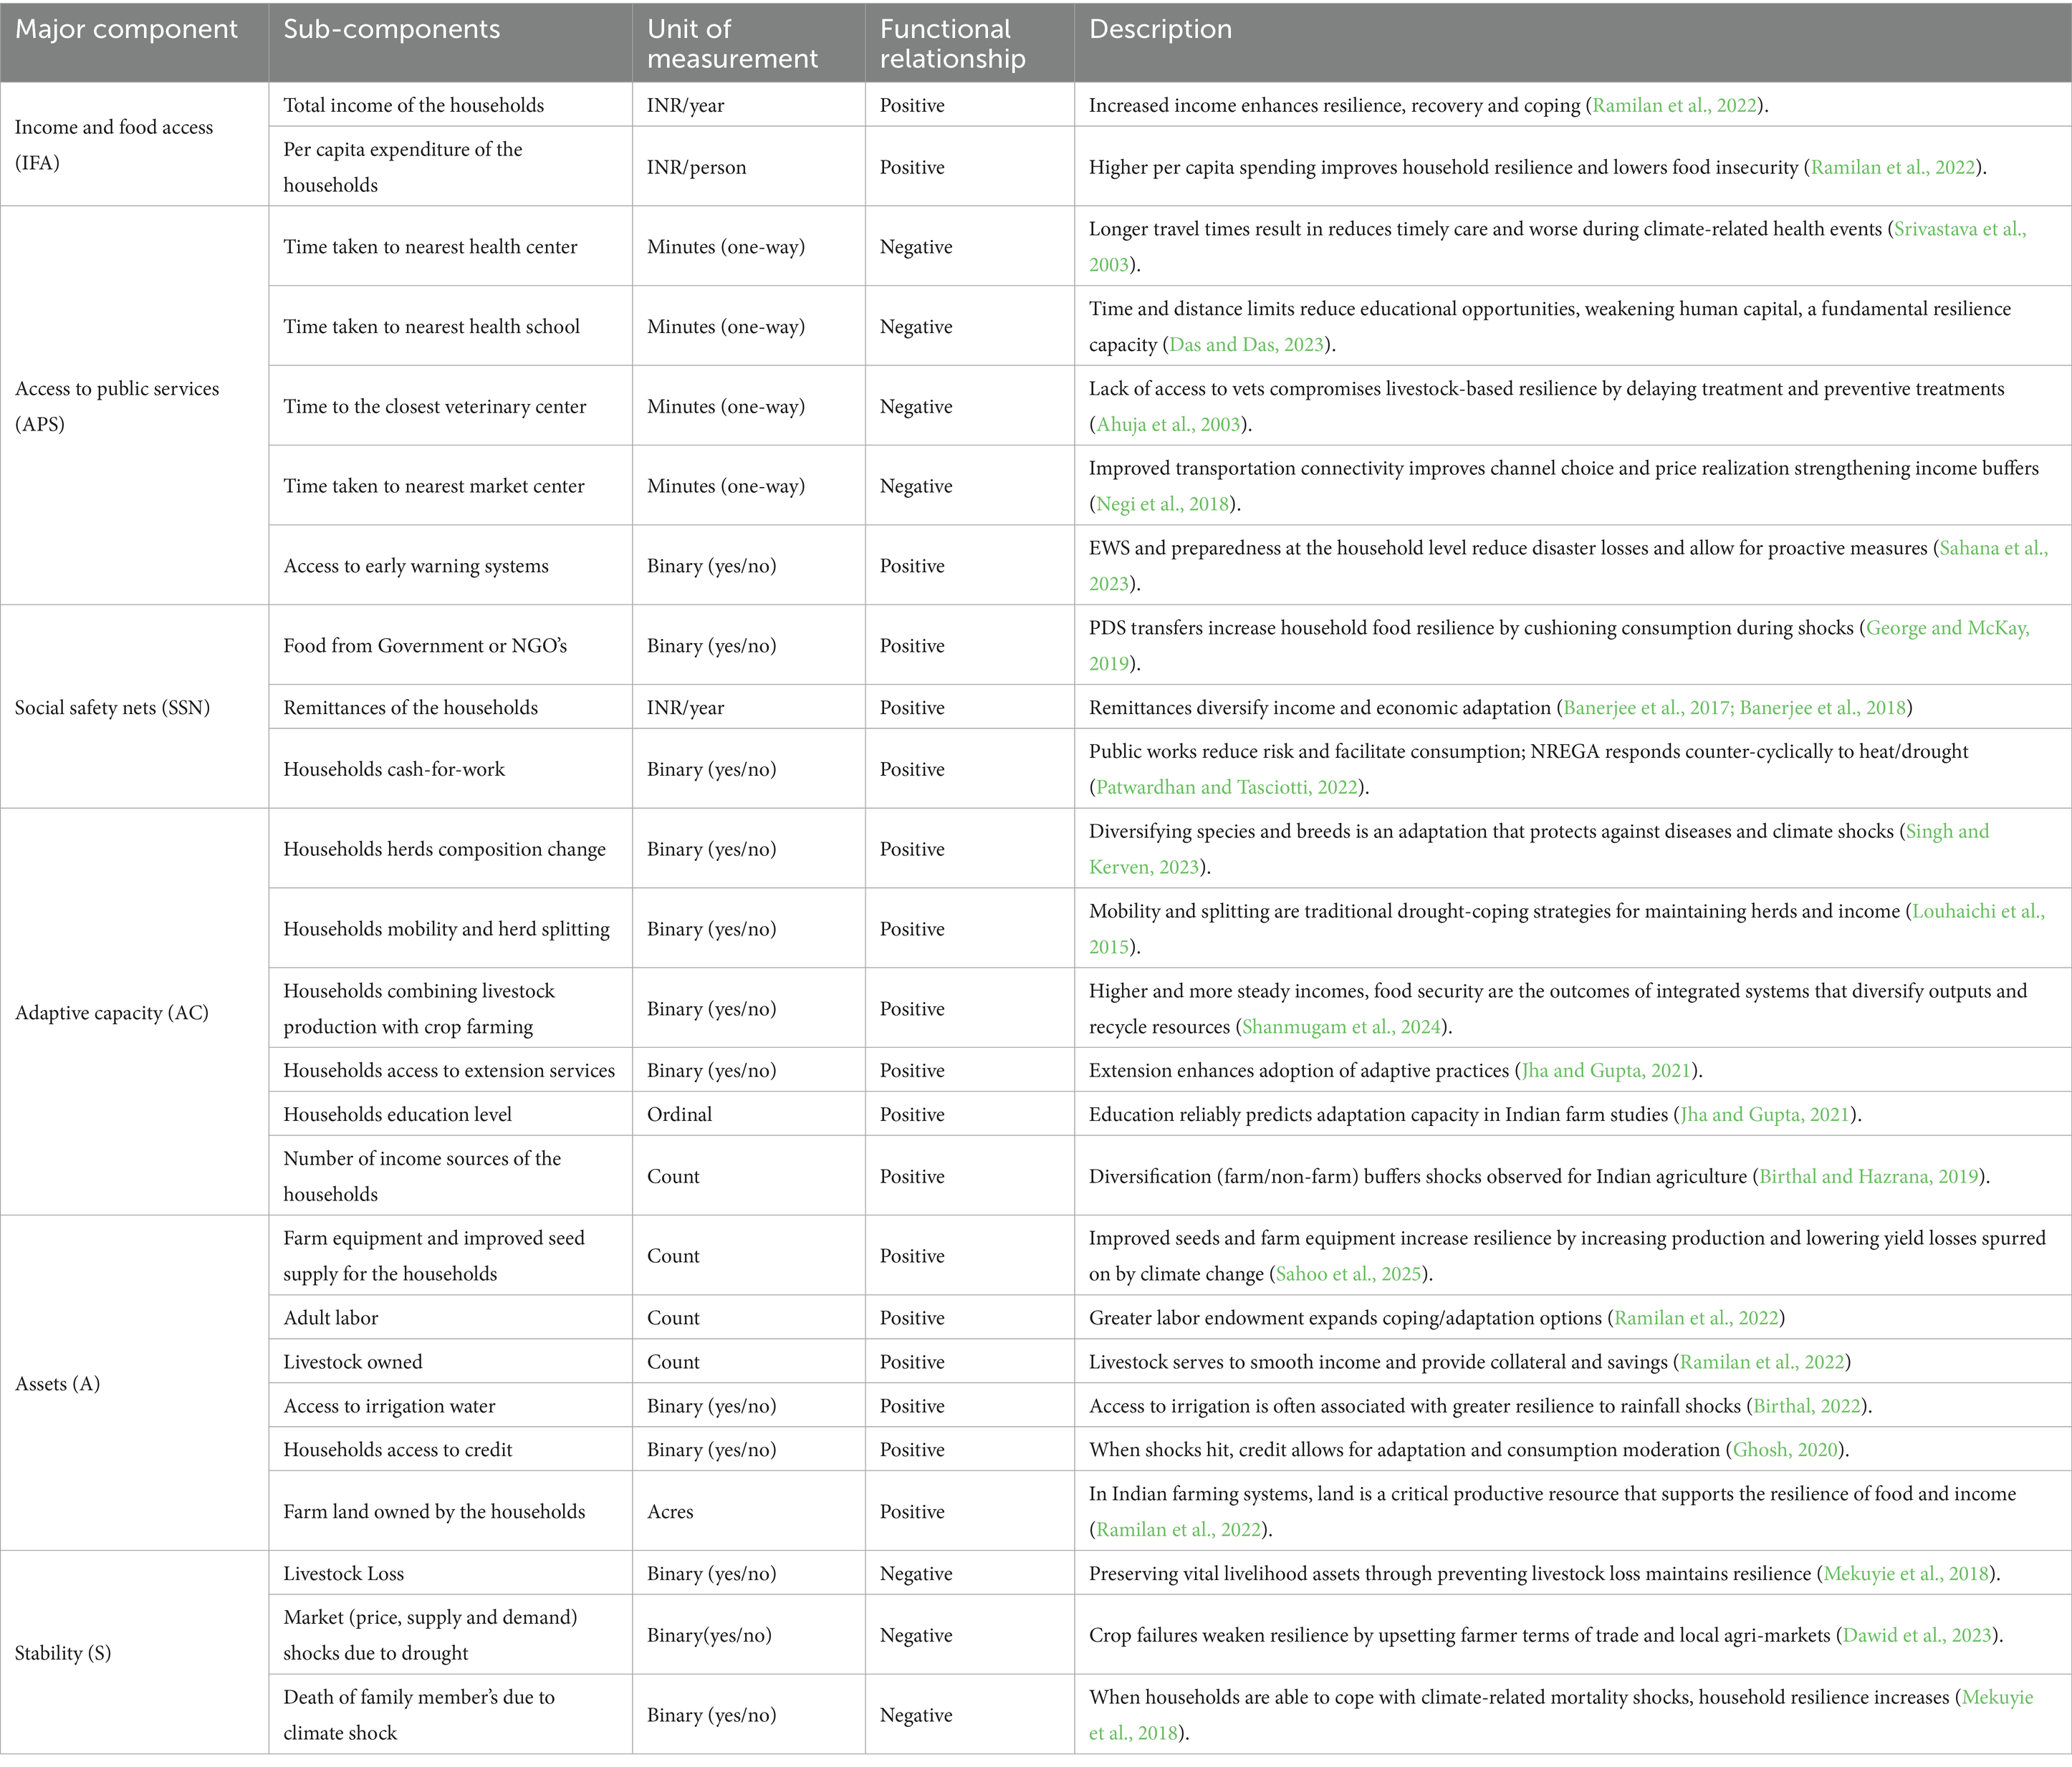The width and height of the screenshot is (2072, 1767).
Task: Open the Ahuja et al., 2003 reference
Action: click(1168, 425)
